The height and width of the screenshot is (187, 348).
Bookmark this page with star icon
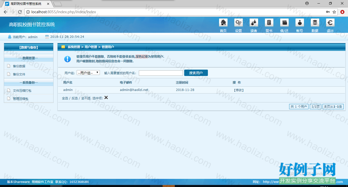coord(334,12)
